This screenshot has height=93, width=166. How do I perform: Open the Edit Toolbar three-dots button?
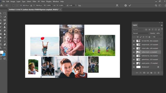pyautogui.click(x=5, y=48)
